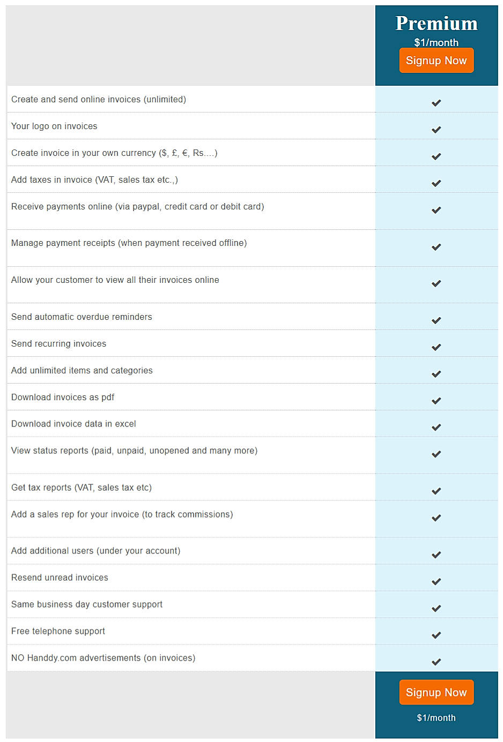Viewport: 503px width, 742px height.
Task: Click the bottom 'Signup Now' button
Action: point(436,692)
